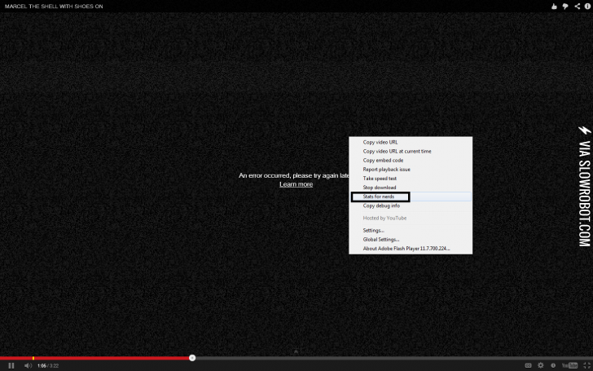Click the progress bar scrubber handle
593x371 pixels.
click(x=192, y=357)
